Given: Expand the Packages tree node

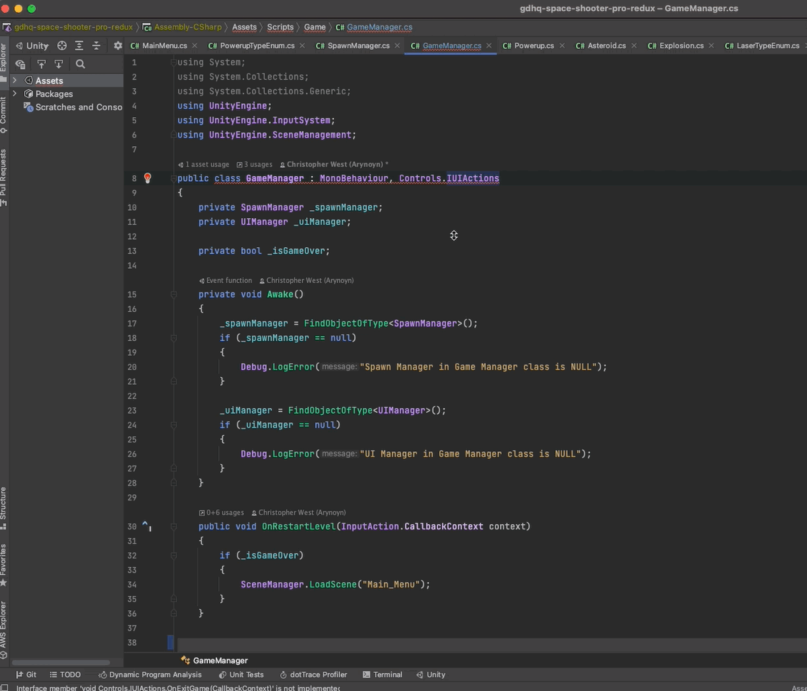Looking at the screenshot, I should tap(14, 94).
